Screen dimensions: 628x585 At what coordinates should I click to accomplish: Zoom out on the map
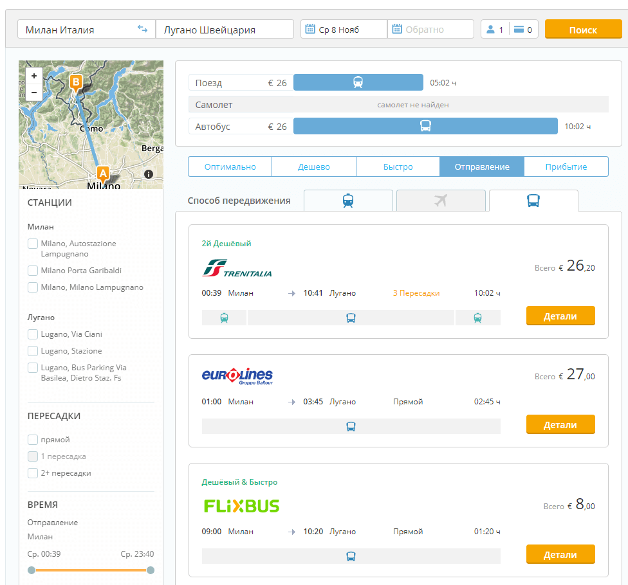pos(34,92)
